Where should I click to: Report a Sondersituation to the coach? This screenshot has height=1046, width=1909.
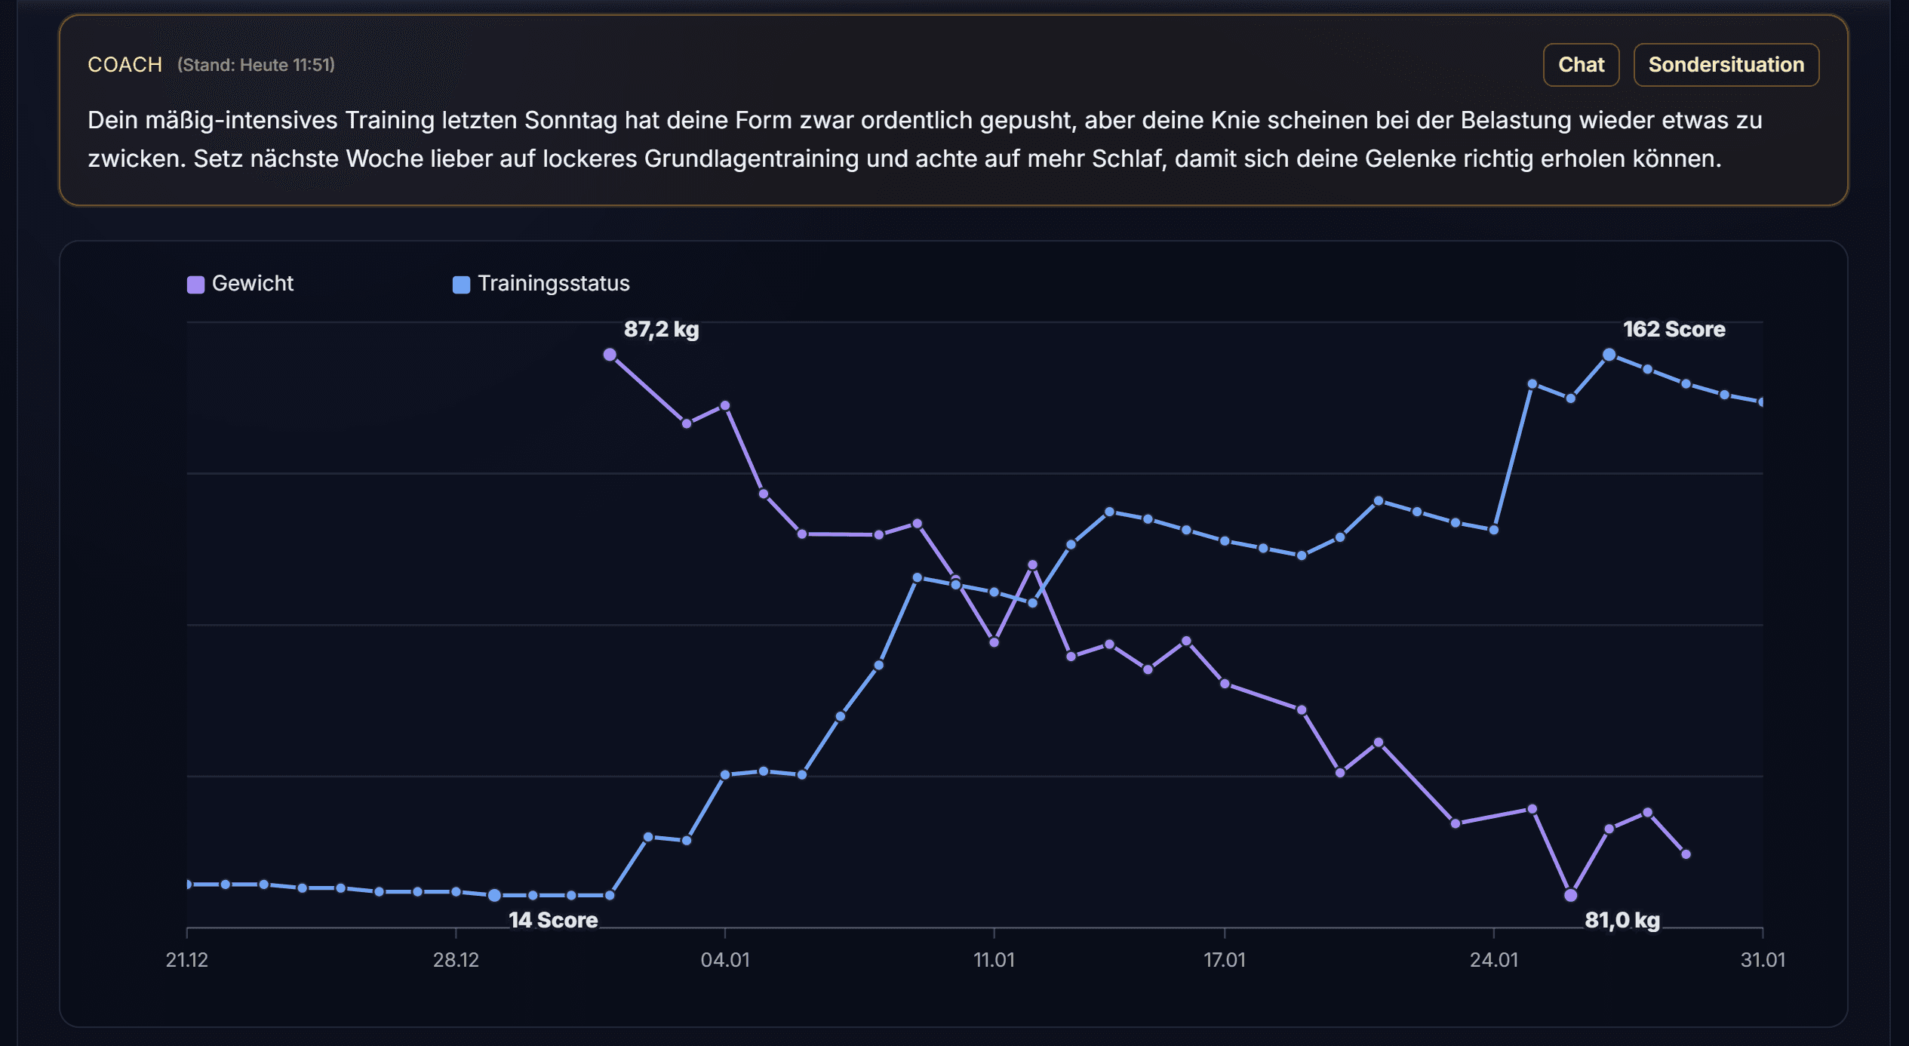[1726, 64]
